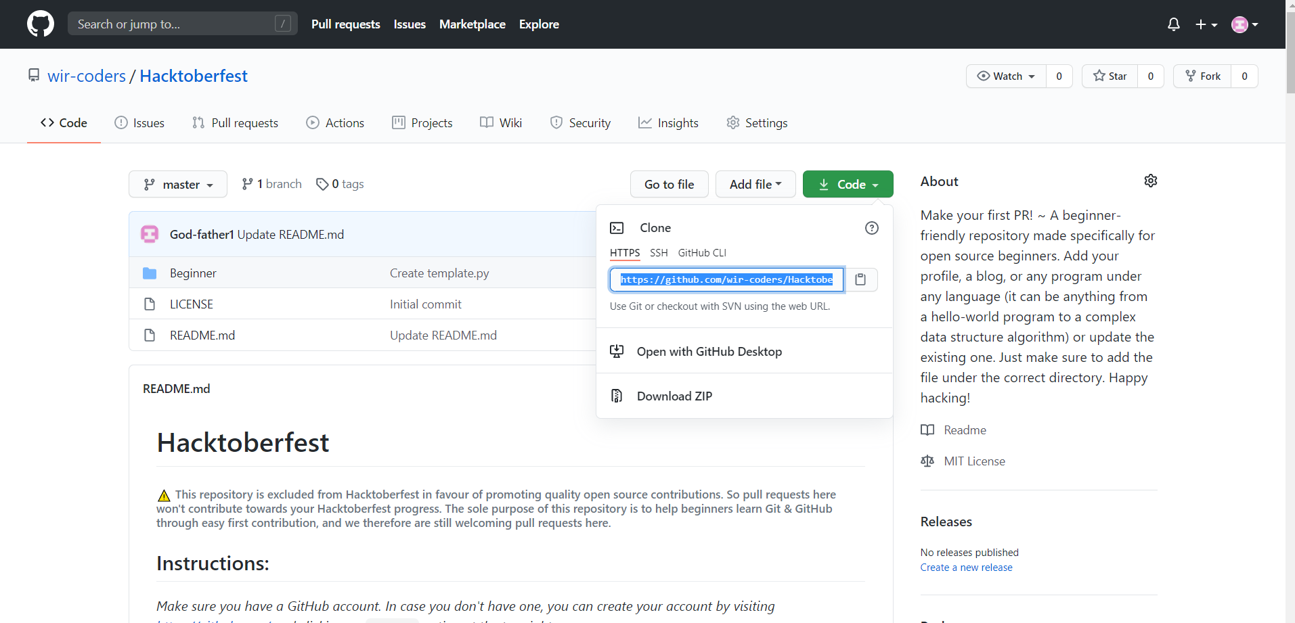Edit repository details via About gear
The image size is (1295, 623).
click(1151, 181)
